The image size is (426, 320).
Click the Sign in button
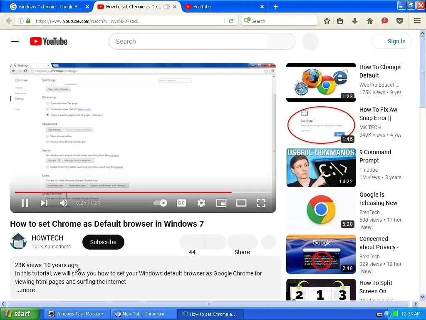click(x=391, y=41)
